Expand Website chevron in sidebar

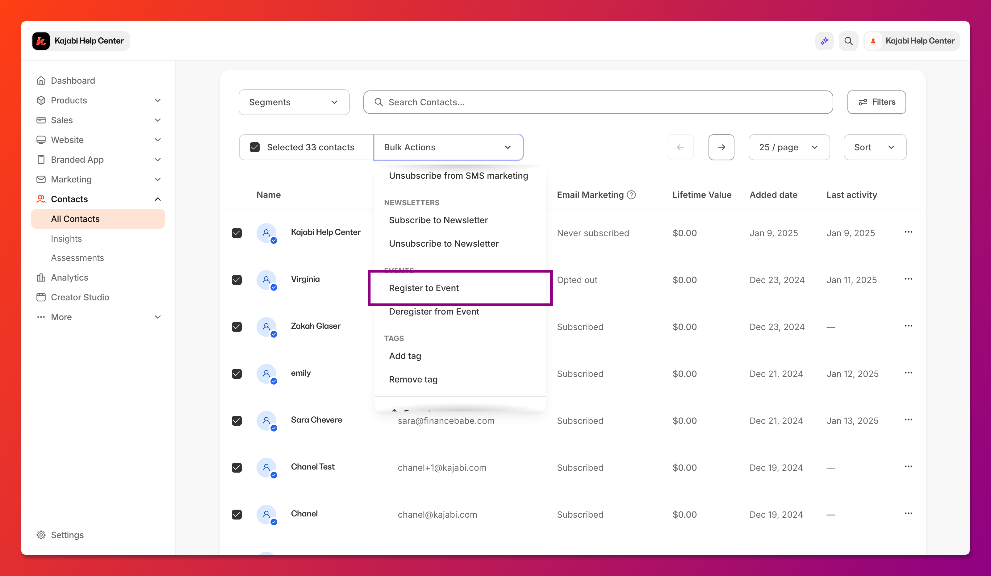[158, 140]
